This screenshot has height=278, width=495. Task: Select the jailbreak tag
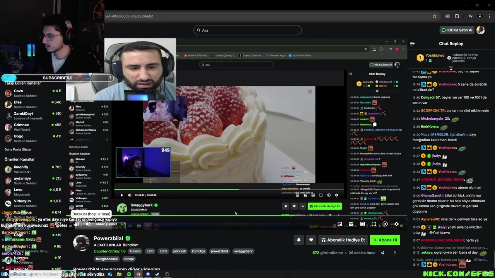pos(179,251)
